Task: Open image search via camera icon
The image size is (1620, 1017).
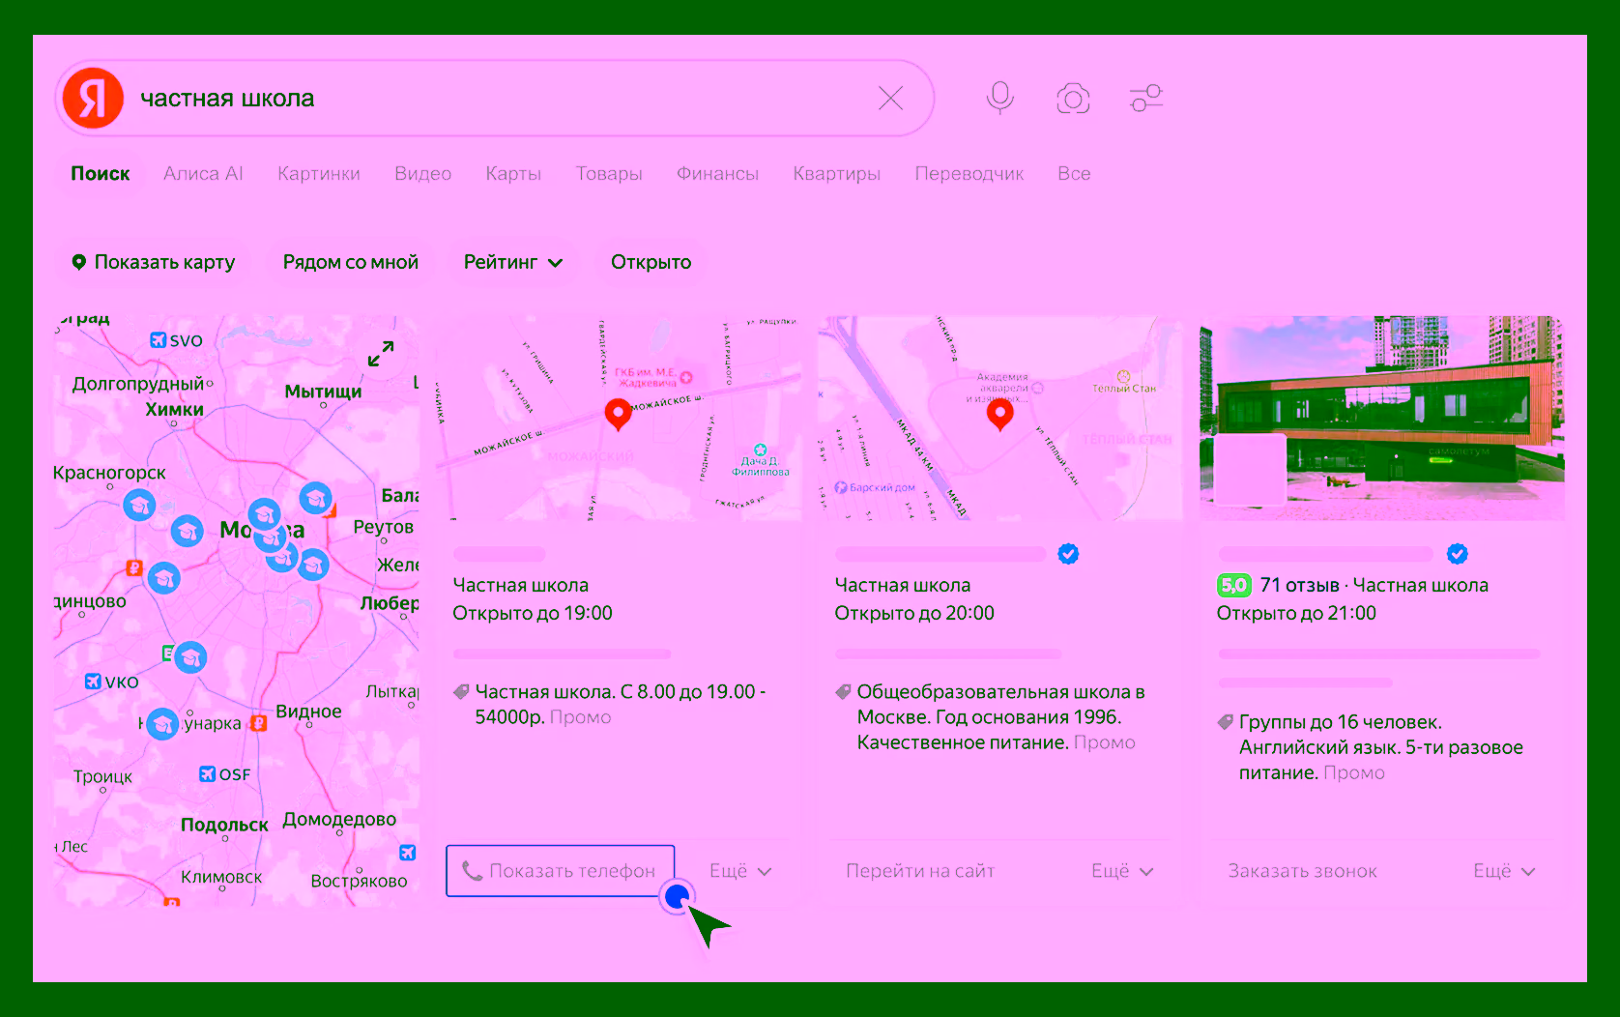Action: coord(1073,98)
